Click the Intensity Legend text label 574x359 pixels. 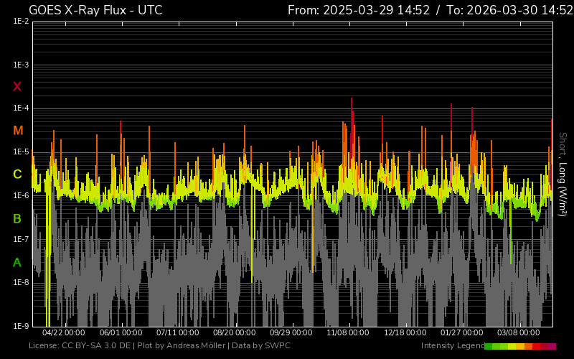click(x=451, y=346)
